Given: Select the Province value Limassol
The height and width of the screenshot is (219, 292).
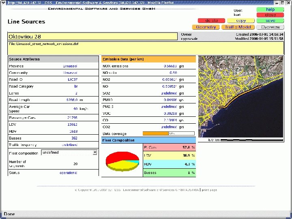Looking at the screenshot, I should click(x=70, y=66).
